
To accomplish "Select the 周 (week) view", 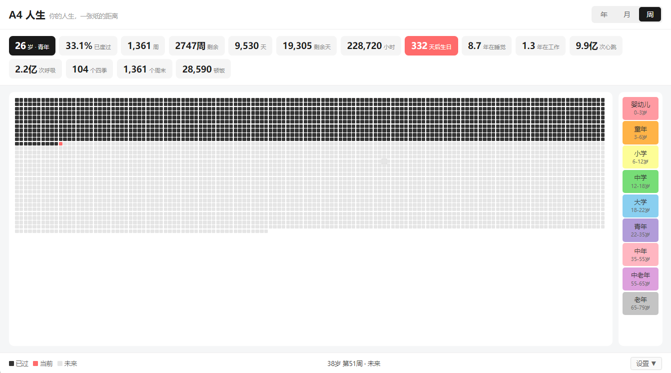I will [x=650, y=14].
